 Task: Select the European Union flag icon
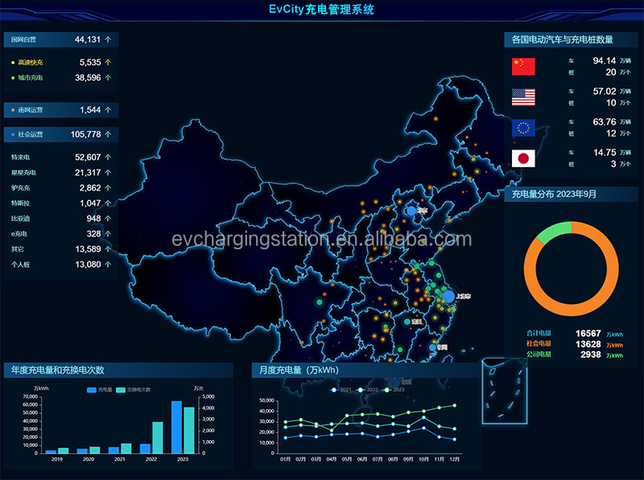(523, 128)
